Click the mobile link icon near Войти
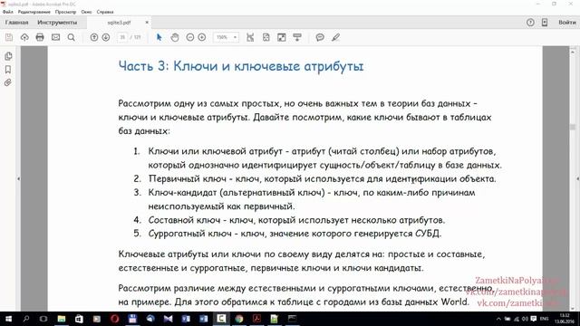 [x=545, y=22]
